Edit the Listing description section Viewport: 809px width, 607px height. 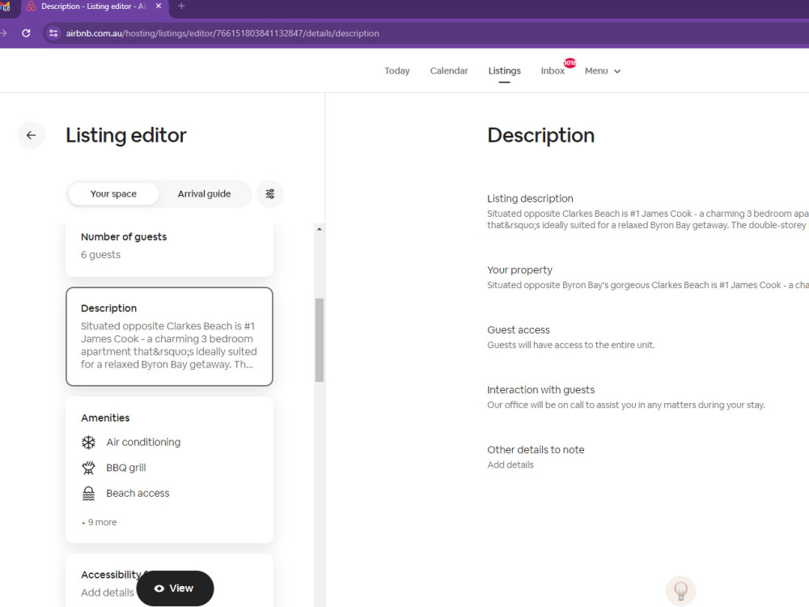click(647, 211)
